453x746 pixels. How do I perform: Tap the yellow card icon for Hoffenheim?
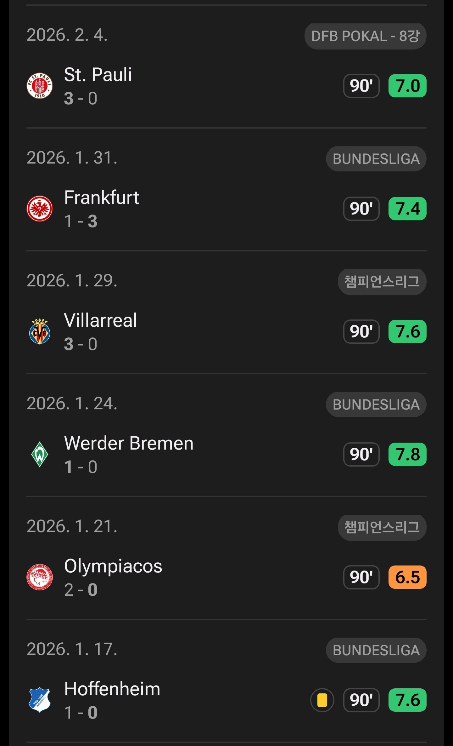point(322,700)
